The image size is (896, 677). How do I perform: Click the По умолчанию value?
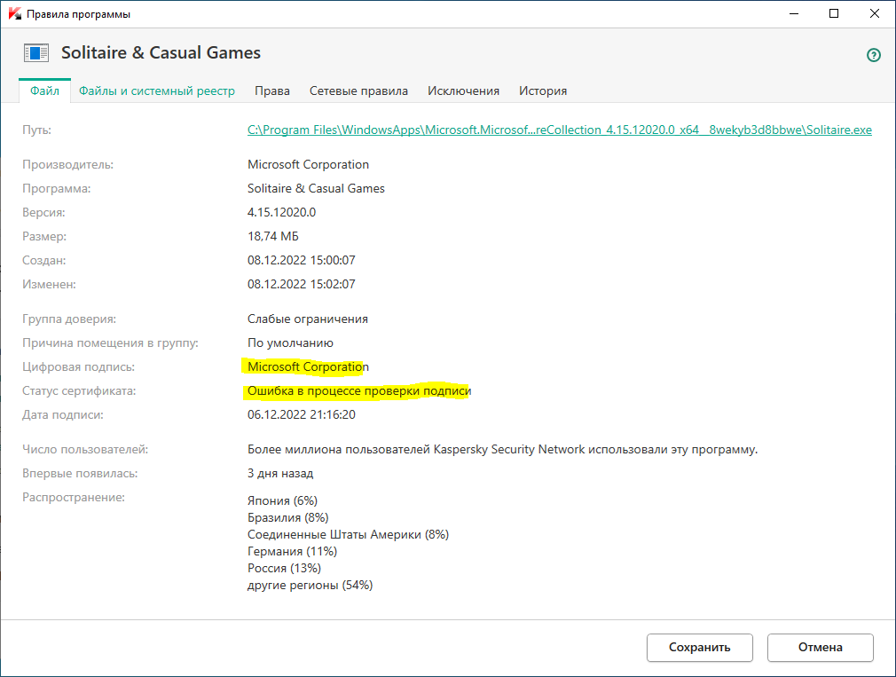pyautogui.click(x=290, y=342)
